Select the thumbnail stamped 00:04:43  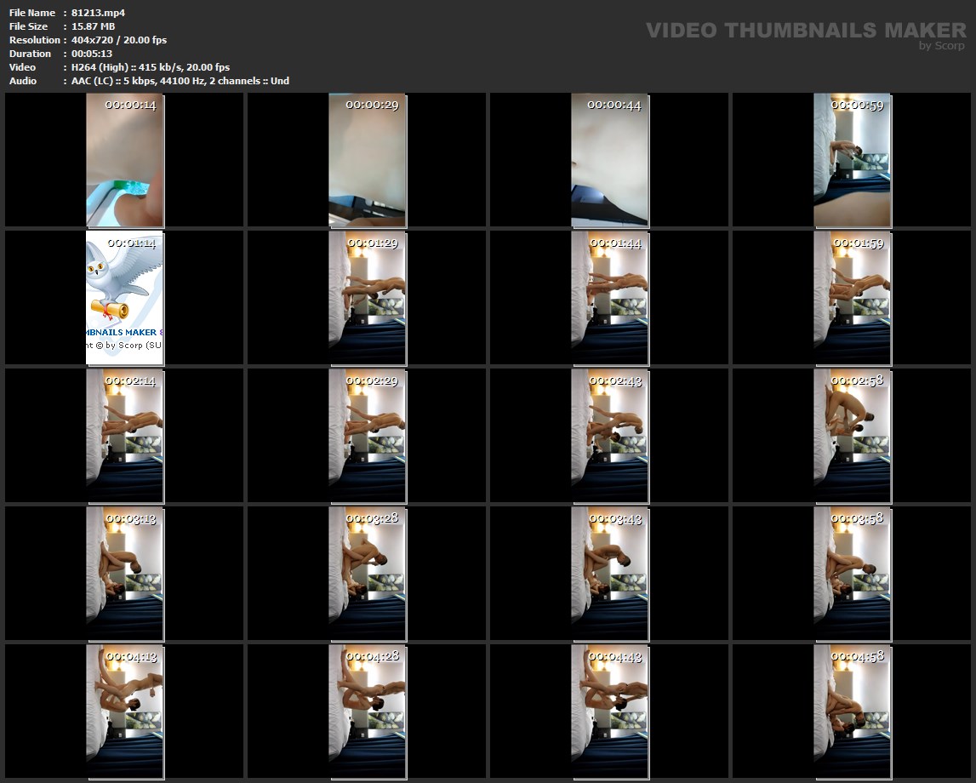(610, 712)
